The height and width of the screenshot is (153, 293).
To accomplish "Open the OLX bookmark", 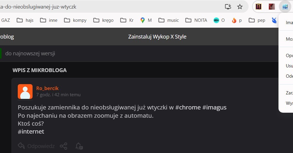I will (x=219, y=20).
